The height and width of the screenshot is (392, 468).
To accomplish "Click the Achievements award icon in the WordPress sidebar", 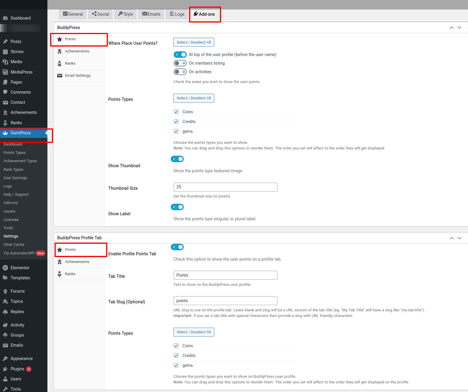I will 5,112.
